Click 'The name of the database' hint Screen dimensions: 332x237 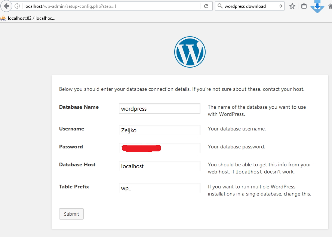256,111
